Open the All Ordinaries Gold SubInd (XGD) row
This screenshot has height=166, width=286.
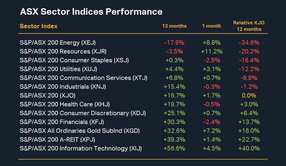(79, 131)
